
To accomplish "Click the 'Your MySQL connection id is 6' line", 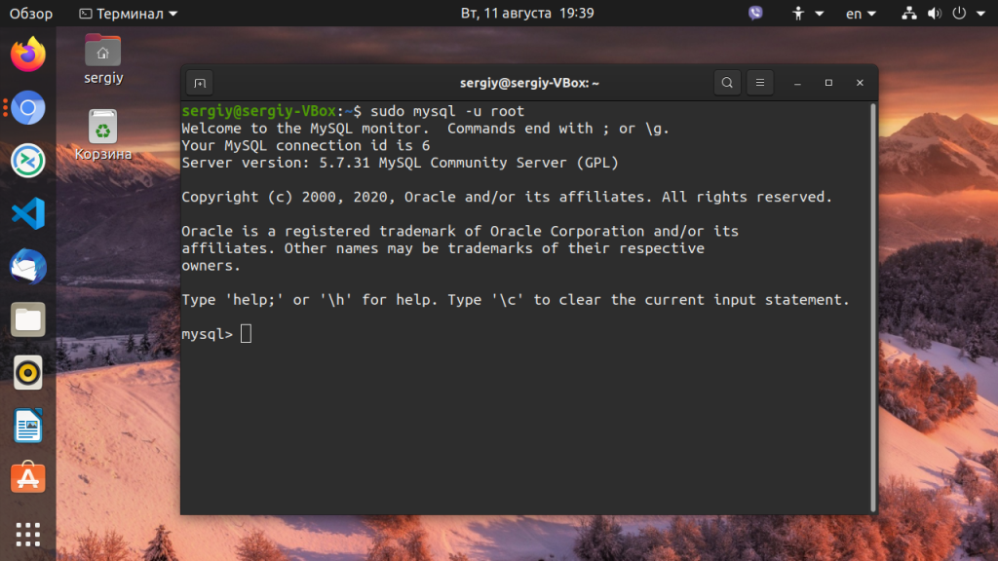I will coord(305,146).
